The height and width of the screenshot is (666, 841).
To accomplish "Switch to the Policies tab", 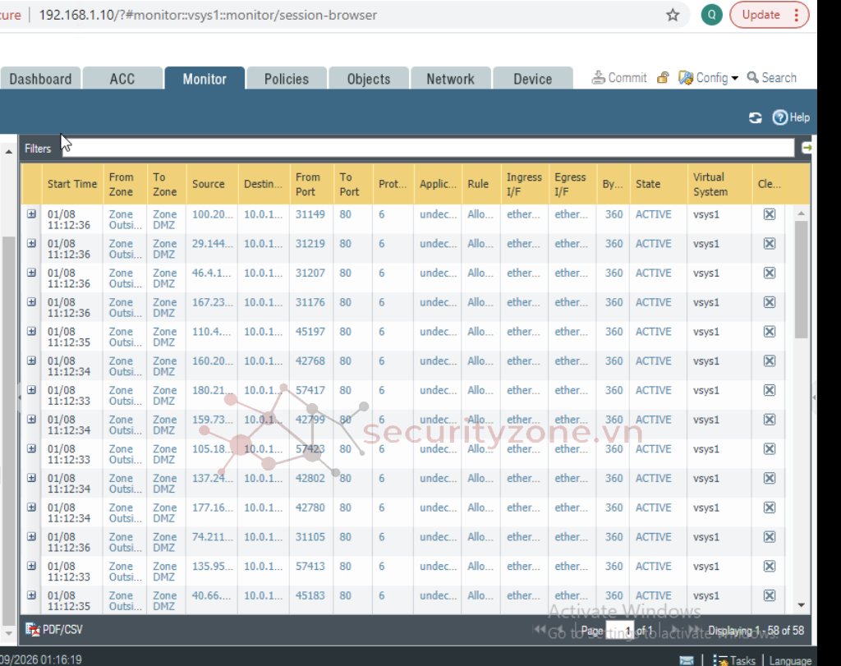I will pyautogui.click(x=287, y=79).
